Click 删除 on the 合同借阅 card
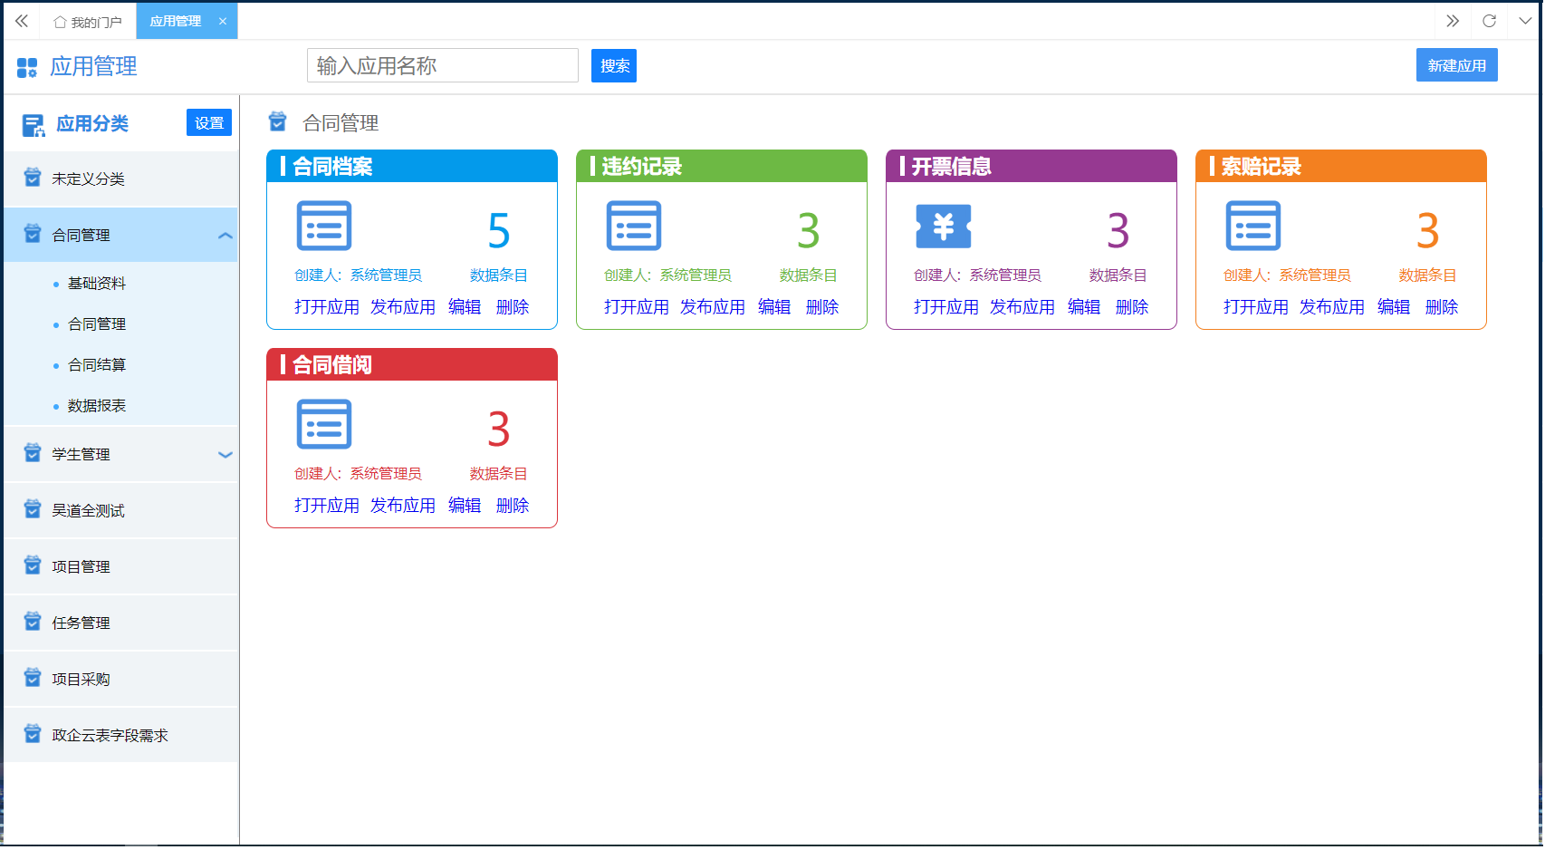 (x=513, y=506)
